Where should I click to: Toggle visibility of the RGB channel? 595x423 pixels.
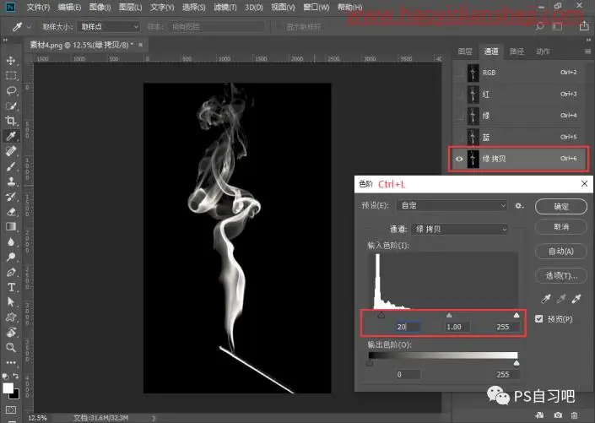[x=459, y=73]
